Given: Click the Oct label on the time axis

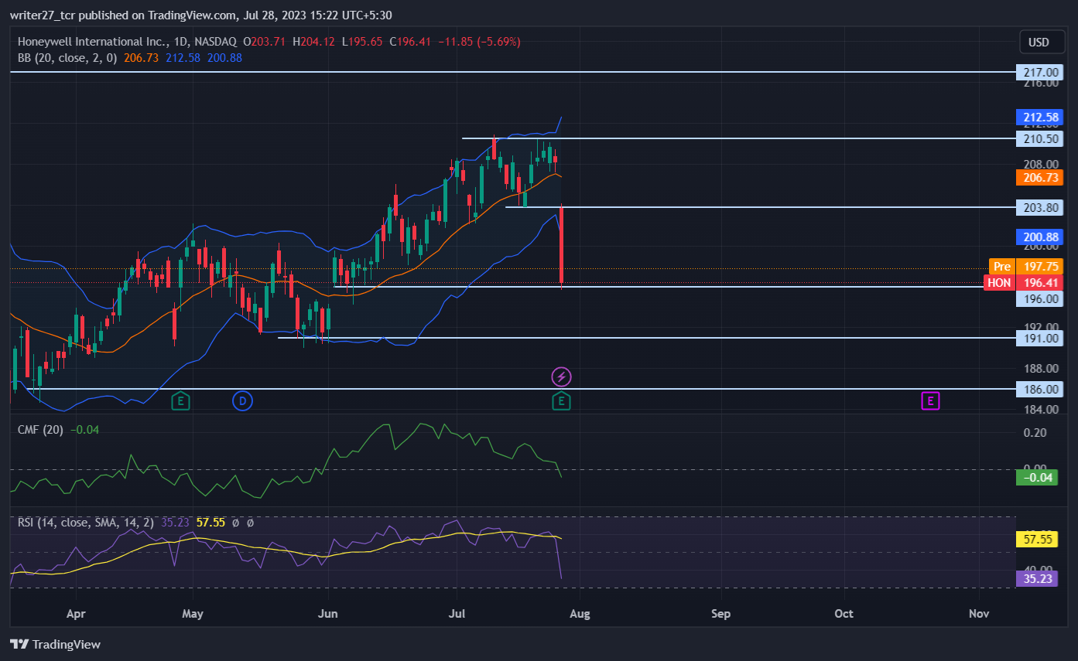Looking at the screenshot, I should pyautogui.click(x=844, y=614).
